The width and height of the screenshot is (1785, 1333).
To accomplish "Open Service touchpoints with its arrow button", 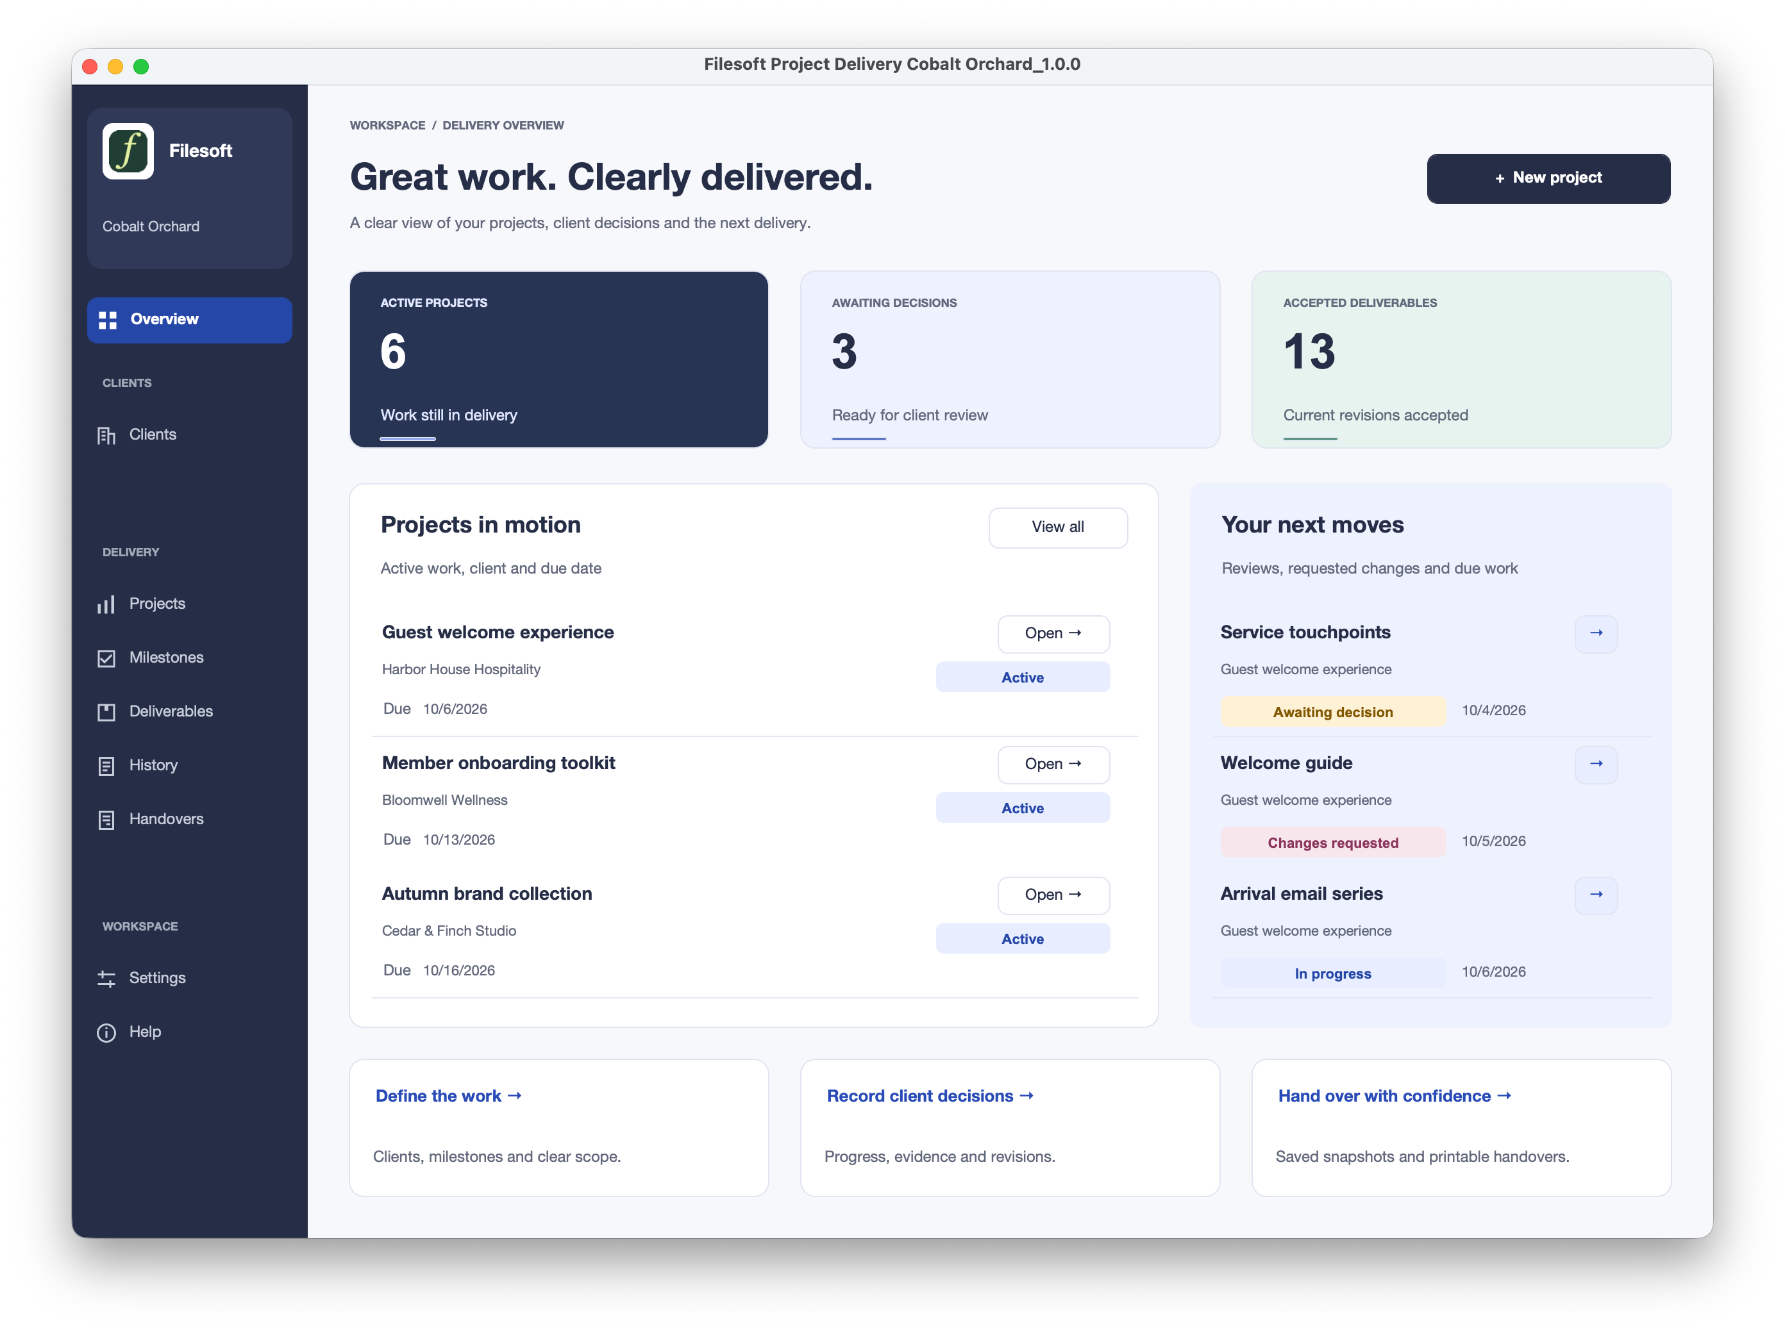I will [x=1595, y=634].
